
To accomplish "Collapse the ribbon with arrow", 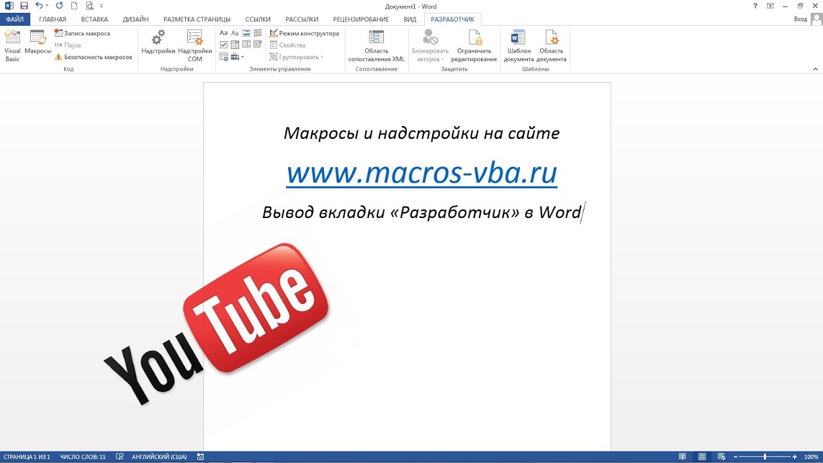I will point(815,69).
